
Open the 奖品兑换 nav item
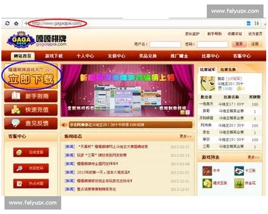148,56
